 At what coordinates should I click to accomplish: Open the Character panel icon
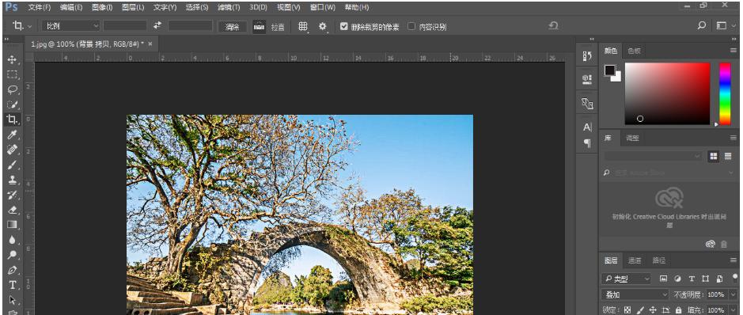587,127
